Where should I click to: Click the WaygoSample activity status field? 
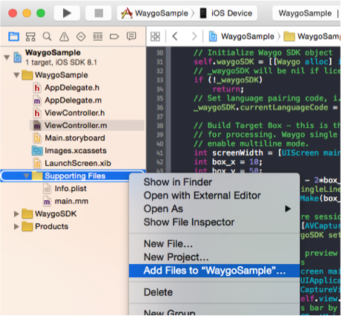click(x=306, y=13)
